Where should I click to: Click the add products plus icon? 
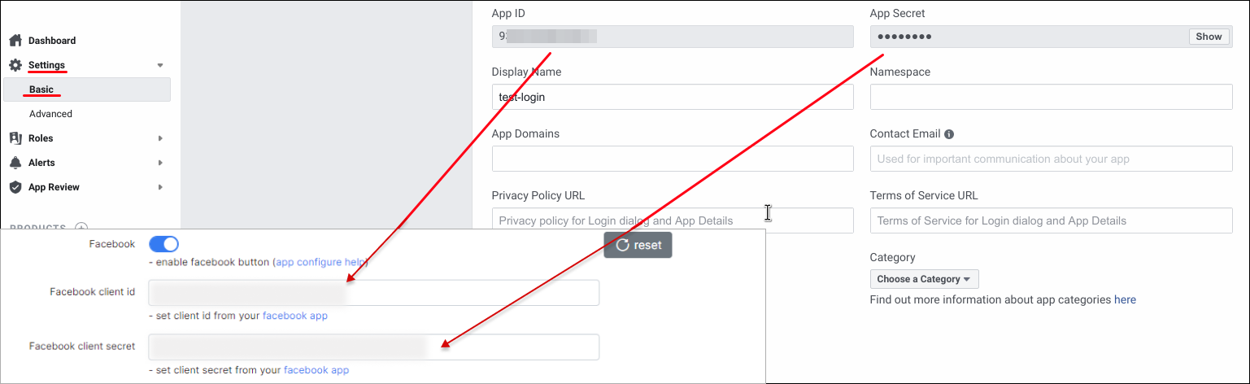(x=81, y=228)
